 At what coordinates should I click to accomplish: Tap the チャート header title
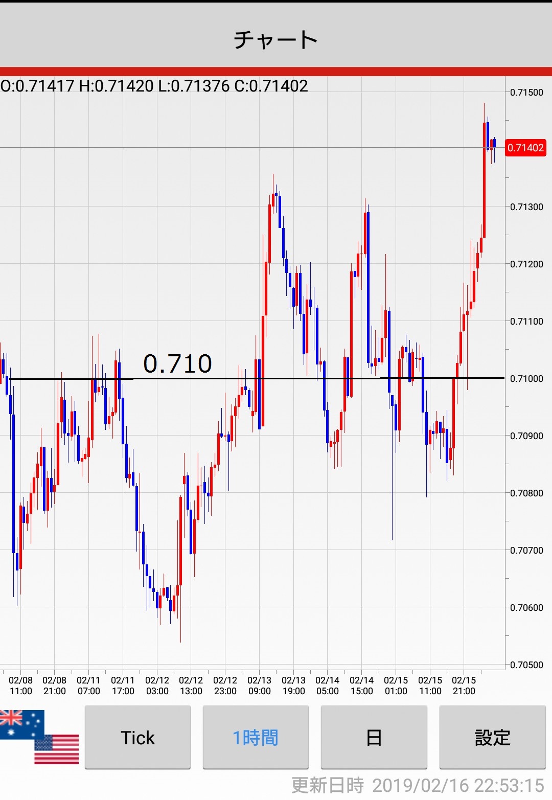click(x=276, y=39)
